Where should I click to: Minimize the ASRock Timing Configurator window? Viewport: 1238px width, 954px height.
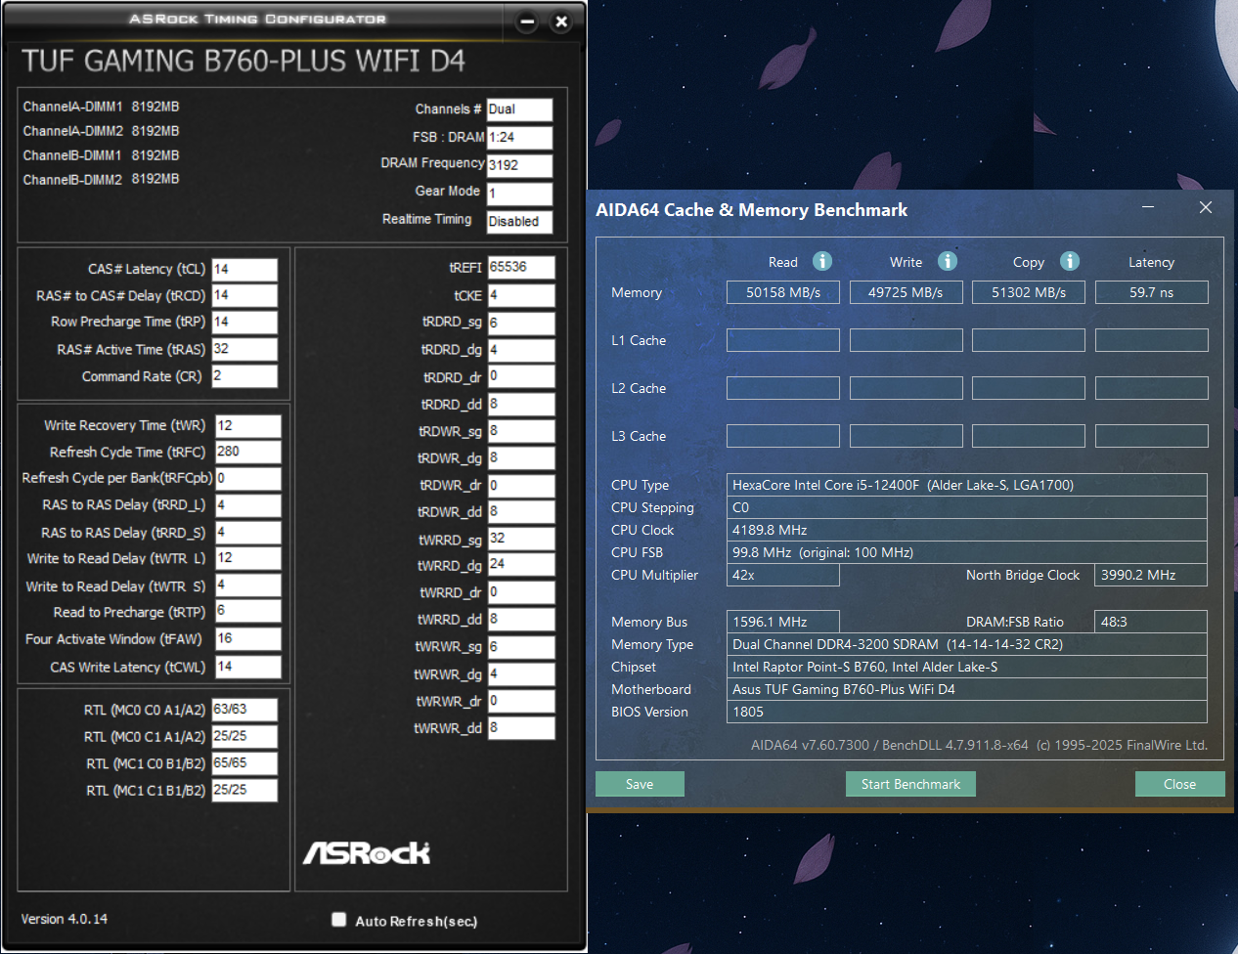(x=527, y=22)
